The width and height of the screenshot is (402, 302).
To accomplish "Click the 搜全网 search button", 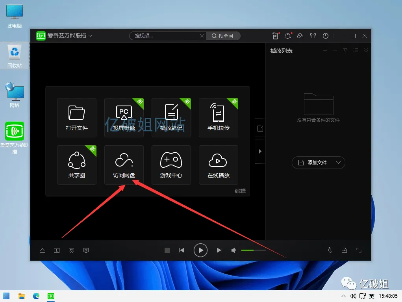I will pyautogui.click(x=222, y=36).
